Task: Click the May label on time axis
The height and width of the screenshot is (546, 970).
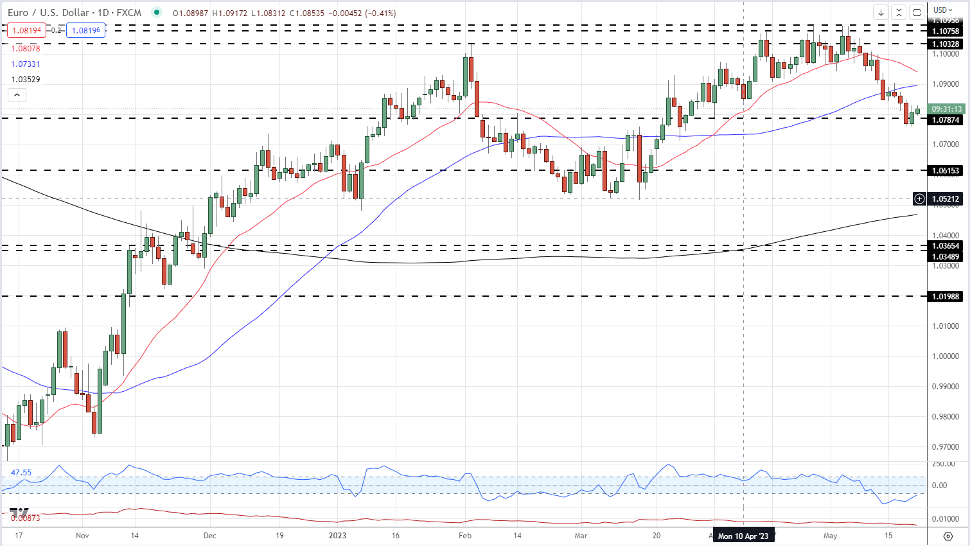Action: [x=831, y=535]
